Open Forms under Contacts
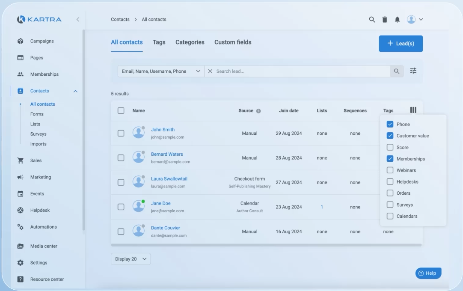 coord(37,114)
